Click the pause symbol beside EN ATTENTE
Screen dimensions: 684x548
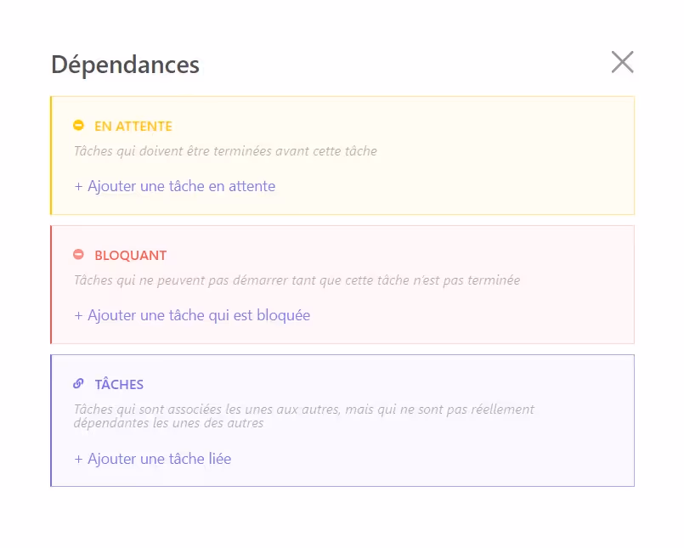pos(79,126)
